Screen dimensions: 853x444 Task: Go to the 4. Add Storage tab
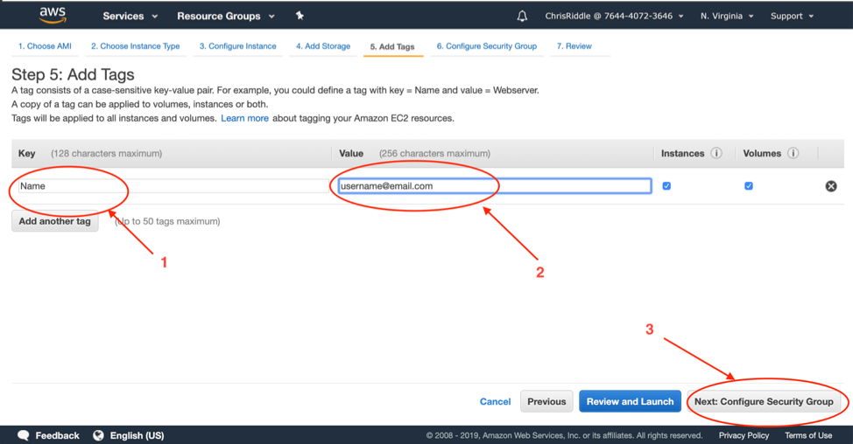(x=322, y=46)
